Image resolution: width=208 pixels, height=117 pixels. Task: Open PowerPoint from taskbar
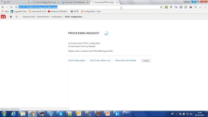(x=108, y=114)
